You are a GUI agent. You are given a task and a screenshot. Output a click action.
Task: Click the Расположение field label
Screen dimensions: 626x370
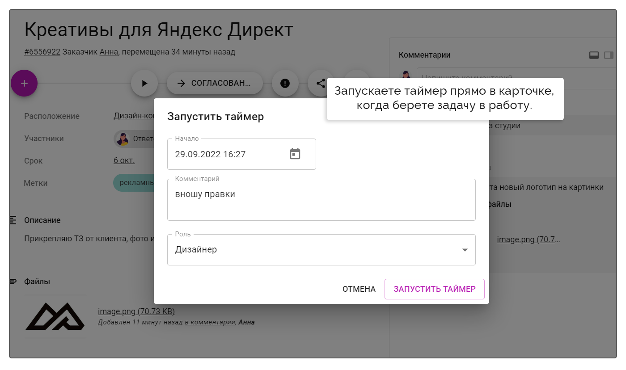tap(52, 116)
